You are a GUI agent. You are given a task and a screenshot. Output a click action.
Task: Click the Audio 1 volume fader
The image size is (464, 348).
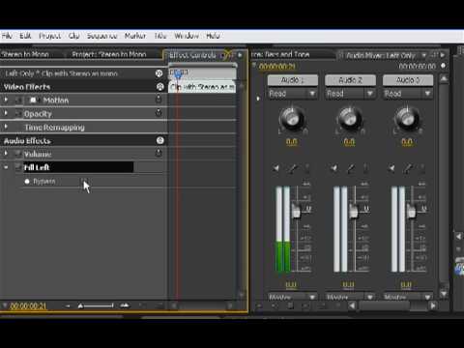296,211
